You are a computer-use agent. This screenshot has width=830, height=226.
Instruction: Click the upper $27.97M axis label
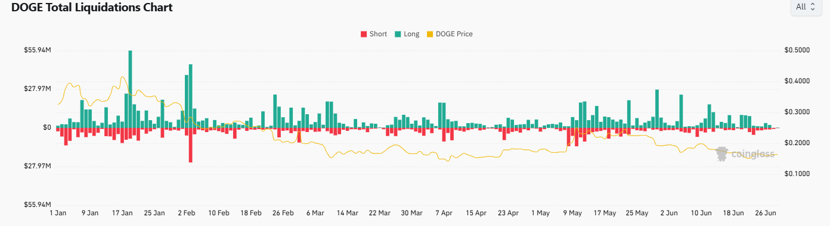coord(37,89)
